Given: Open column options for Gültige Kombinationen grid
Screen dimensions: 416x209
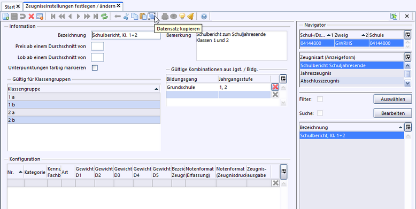Looking at the screenshot, I should click(x=283, y=79).
